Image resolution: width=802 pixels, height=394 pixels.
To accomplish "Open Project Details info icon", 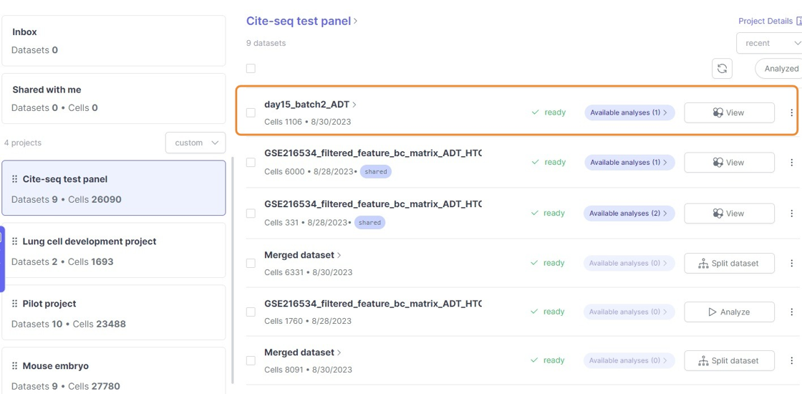I will coord(798,21).
